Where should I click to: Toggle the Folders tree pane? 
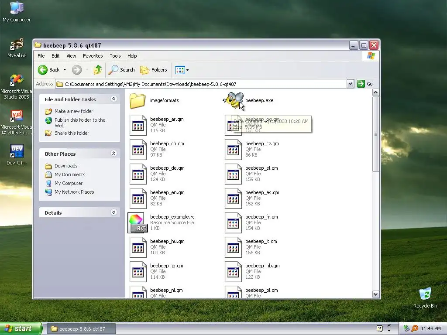point(154,70)
